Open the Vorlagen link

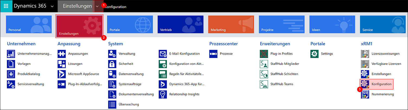coord(24,64)
